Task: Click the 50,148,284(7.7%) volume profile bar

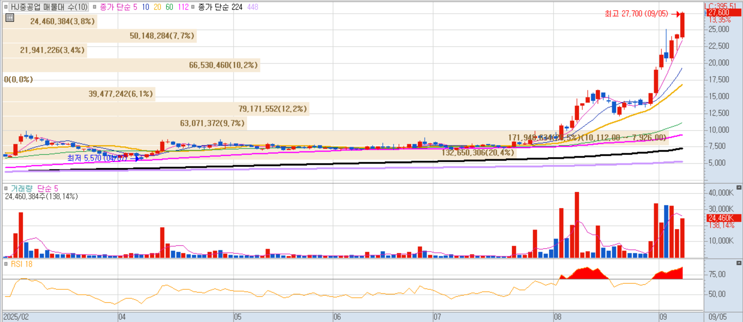Action: (x=99, y=36)
